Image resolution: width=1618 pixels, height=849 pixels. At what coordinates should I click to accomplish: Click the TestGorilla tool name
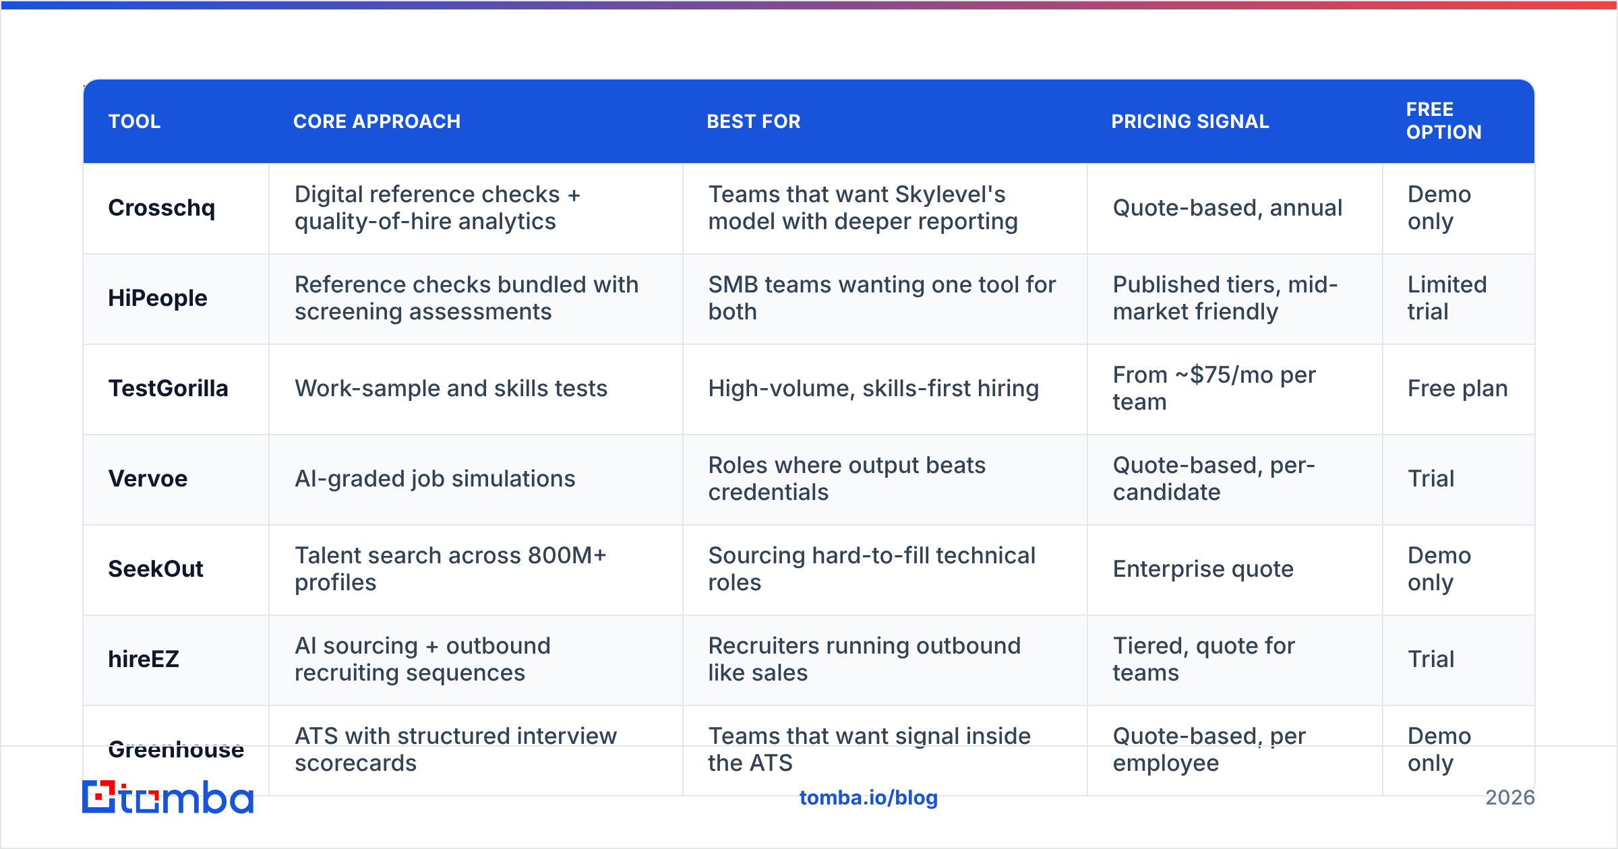169,389
